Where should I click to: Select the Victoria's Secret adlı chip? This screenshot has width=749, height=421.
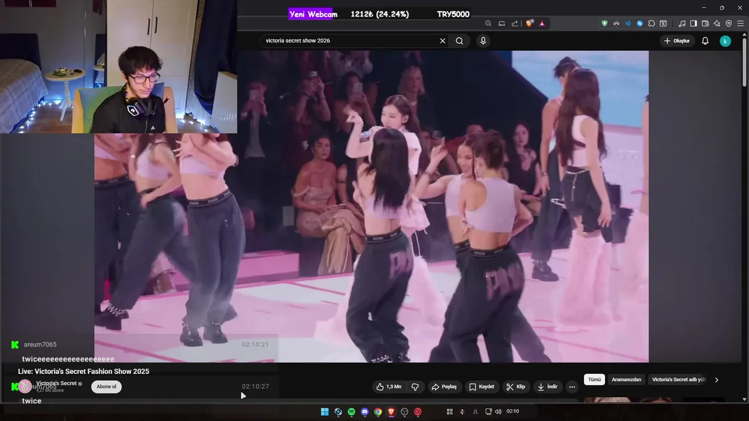679,379
